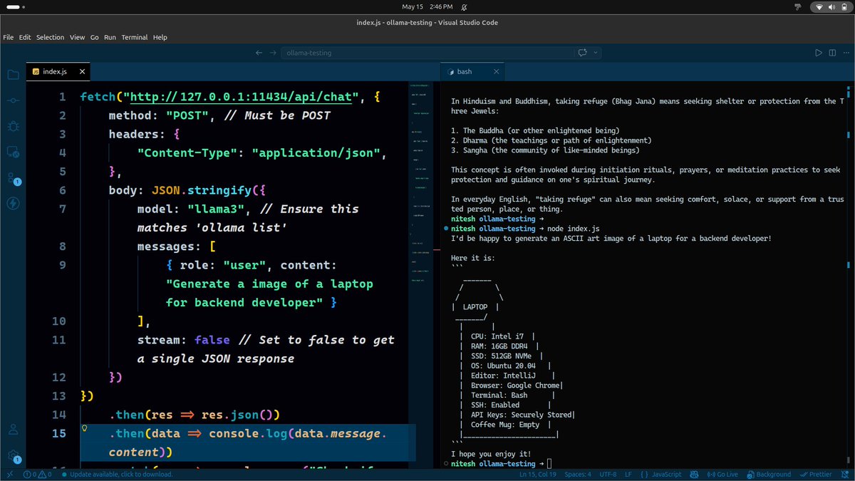Click the Prettier status bar item

(x=814, y=475)
